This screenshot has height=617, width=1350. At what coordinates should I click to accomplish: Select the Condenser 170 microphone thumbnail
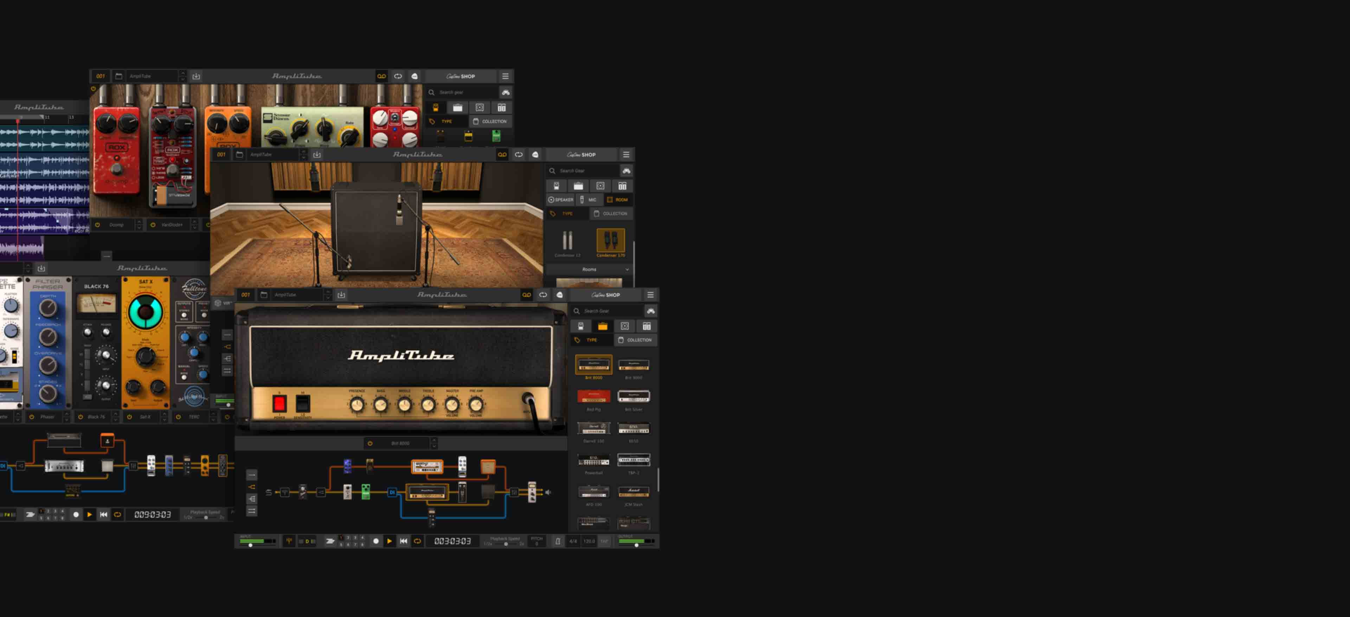click(x=611, y=241)
